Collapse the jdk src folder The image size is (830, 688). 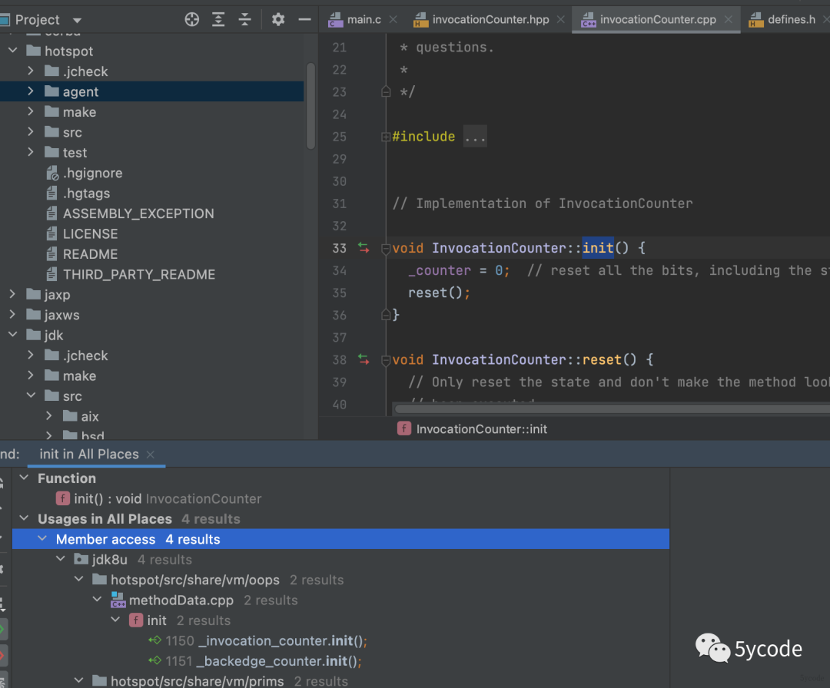(x=31, y=395)
